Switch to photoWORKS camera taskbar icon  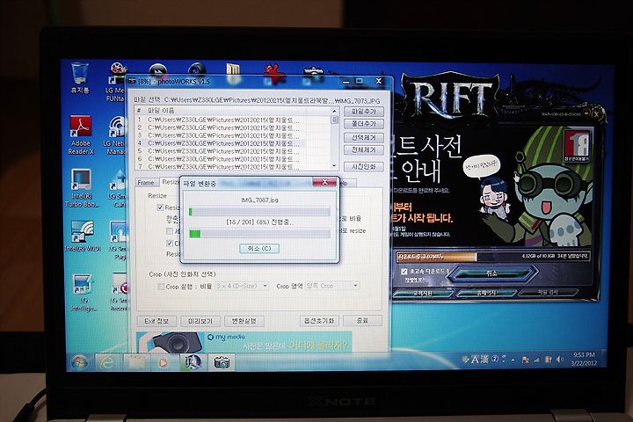pos(222,362)
